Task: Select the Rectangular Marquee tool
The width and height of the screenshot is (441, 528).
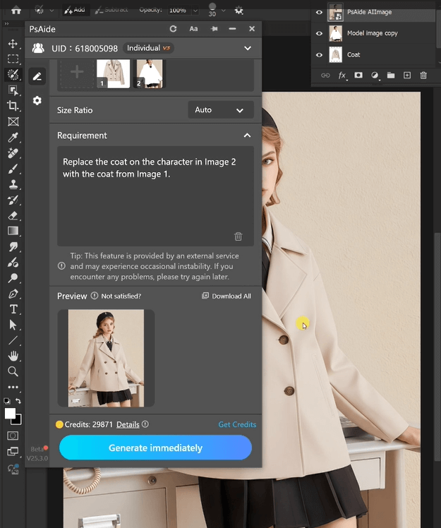Action: [x=13, y=59]
